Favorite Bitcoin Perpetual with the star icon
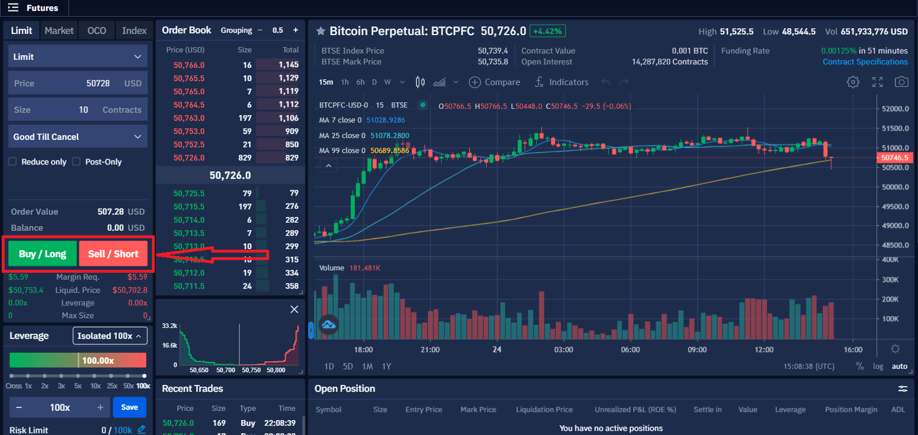The image size is (918, 435). (320, 31)
